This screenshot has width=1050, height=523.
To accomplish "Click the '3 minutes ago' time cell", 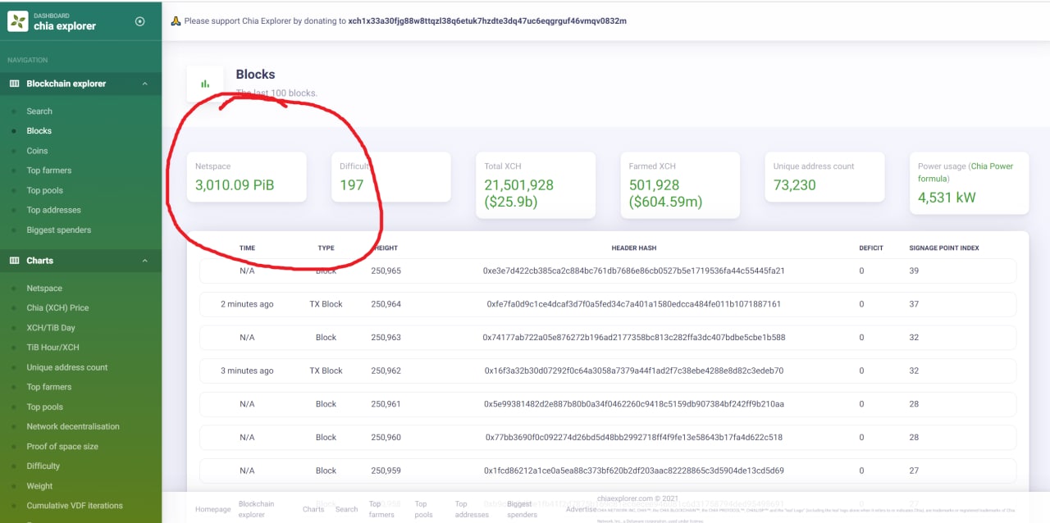I will [247, 371].
